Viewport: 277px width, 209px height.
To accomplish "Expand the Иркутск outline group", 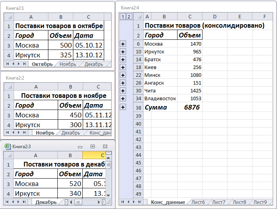I will [x=123, y=52].
